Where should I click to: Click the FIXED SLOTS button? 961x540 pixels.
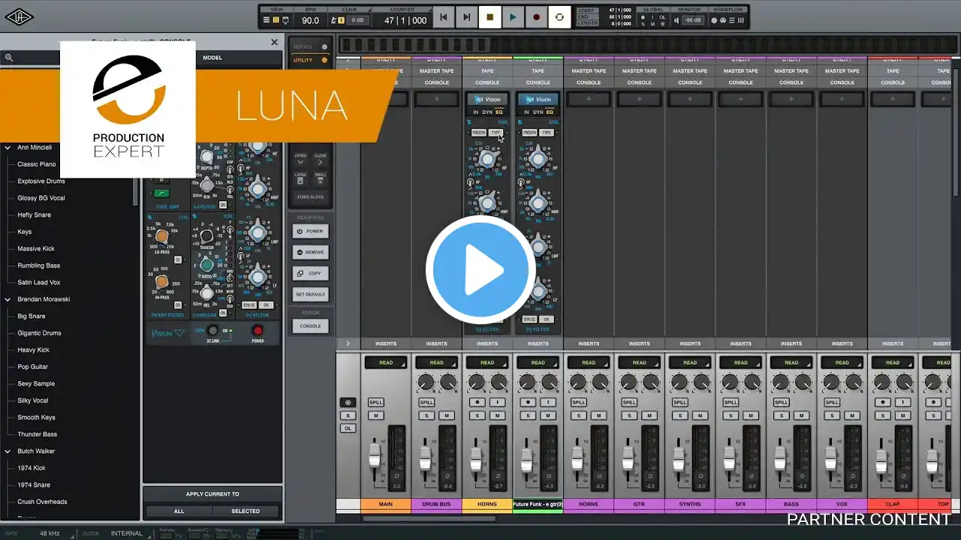tap(310, 197)
